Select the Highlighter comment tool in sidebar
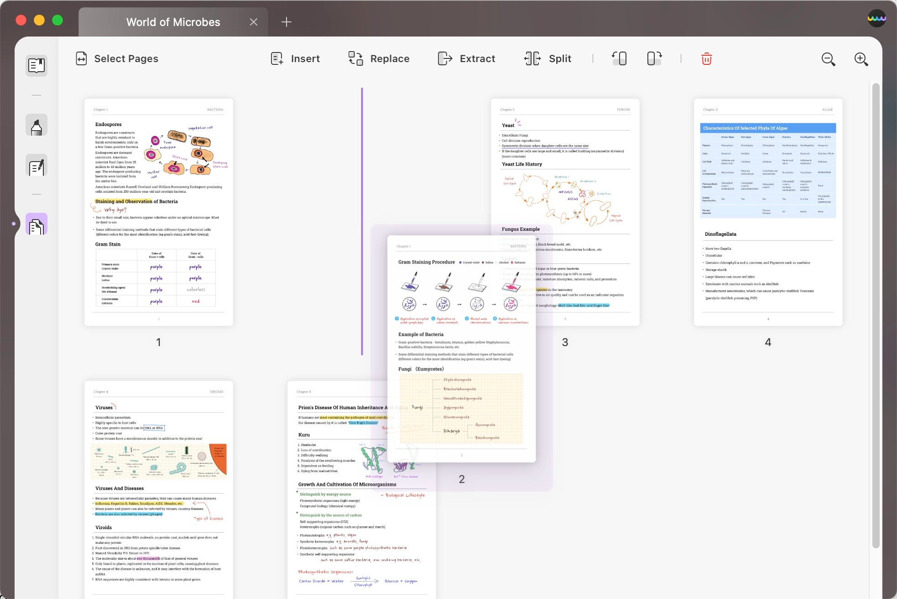 [37, 125]
